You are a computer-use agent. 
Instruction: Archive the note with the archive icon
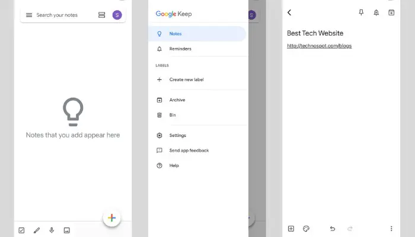391,12
